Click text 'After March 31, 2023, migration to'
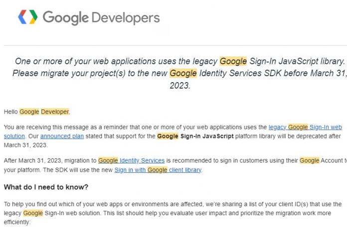This screenshot has width=347, height=231. (50, 160)
